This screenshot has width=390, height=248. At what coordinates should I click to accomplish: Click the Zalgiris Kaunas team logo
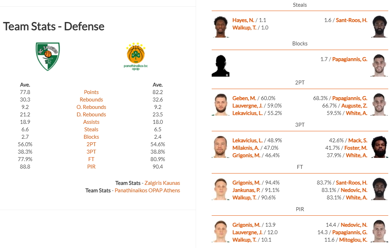48,56
